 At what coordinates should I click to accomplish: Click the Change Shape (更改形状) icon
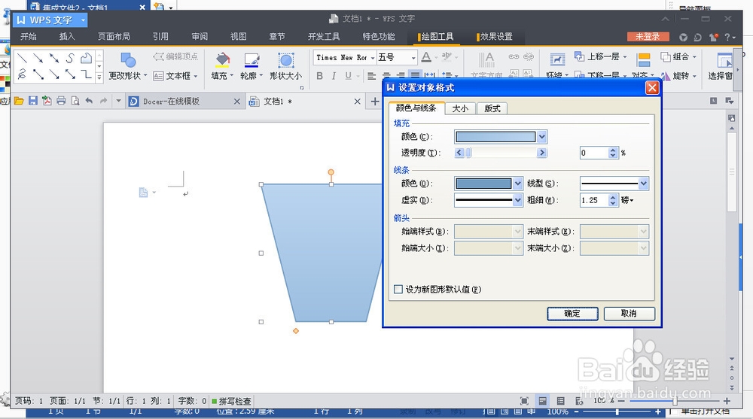(128, 60)
